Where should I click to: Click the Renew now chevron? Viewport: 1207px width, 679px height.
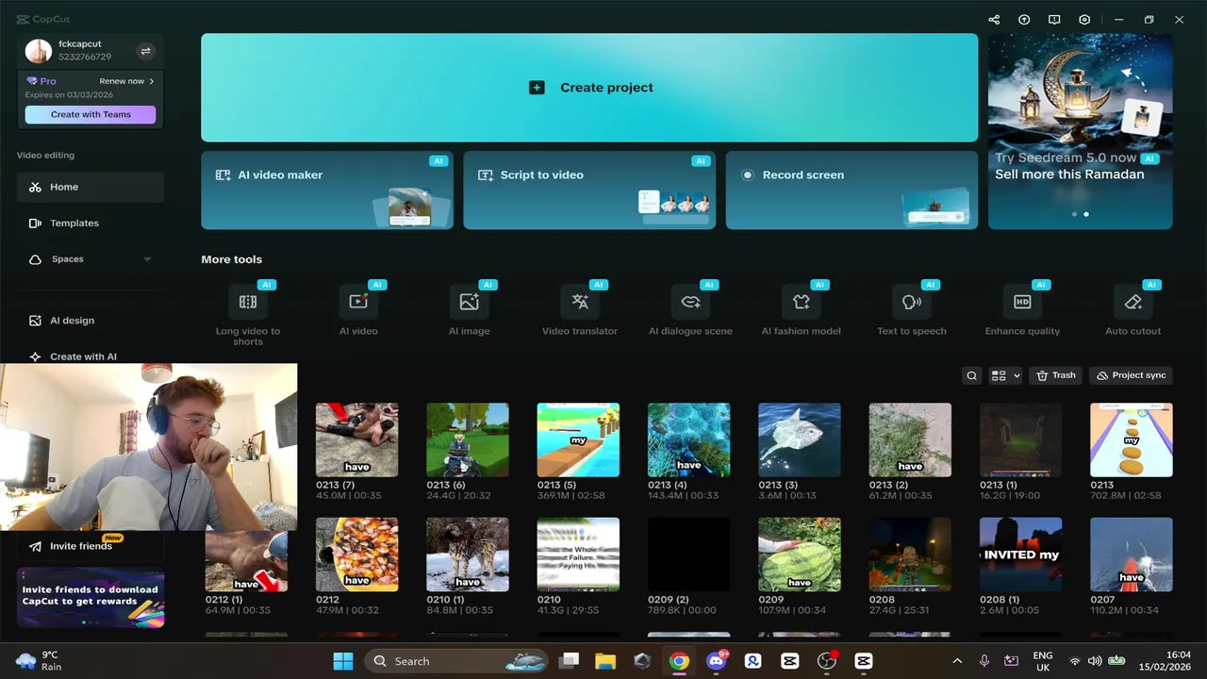tap(152, 81)
